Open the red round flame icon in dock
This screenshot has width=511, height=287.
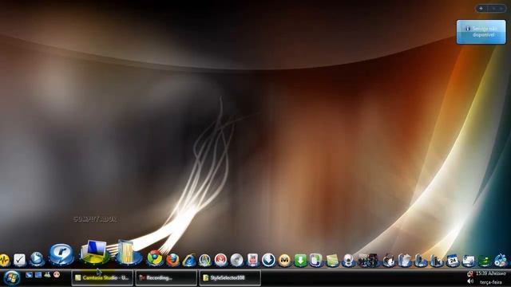click(220, 260)
